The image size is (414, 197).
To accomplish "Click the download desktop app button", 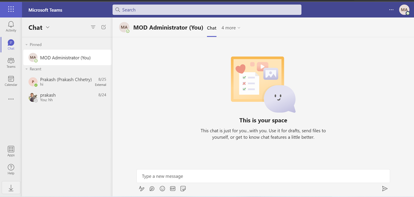I will [x=11, y=188].
